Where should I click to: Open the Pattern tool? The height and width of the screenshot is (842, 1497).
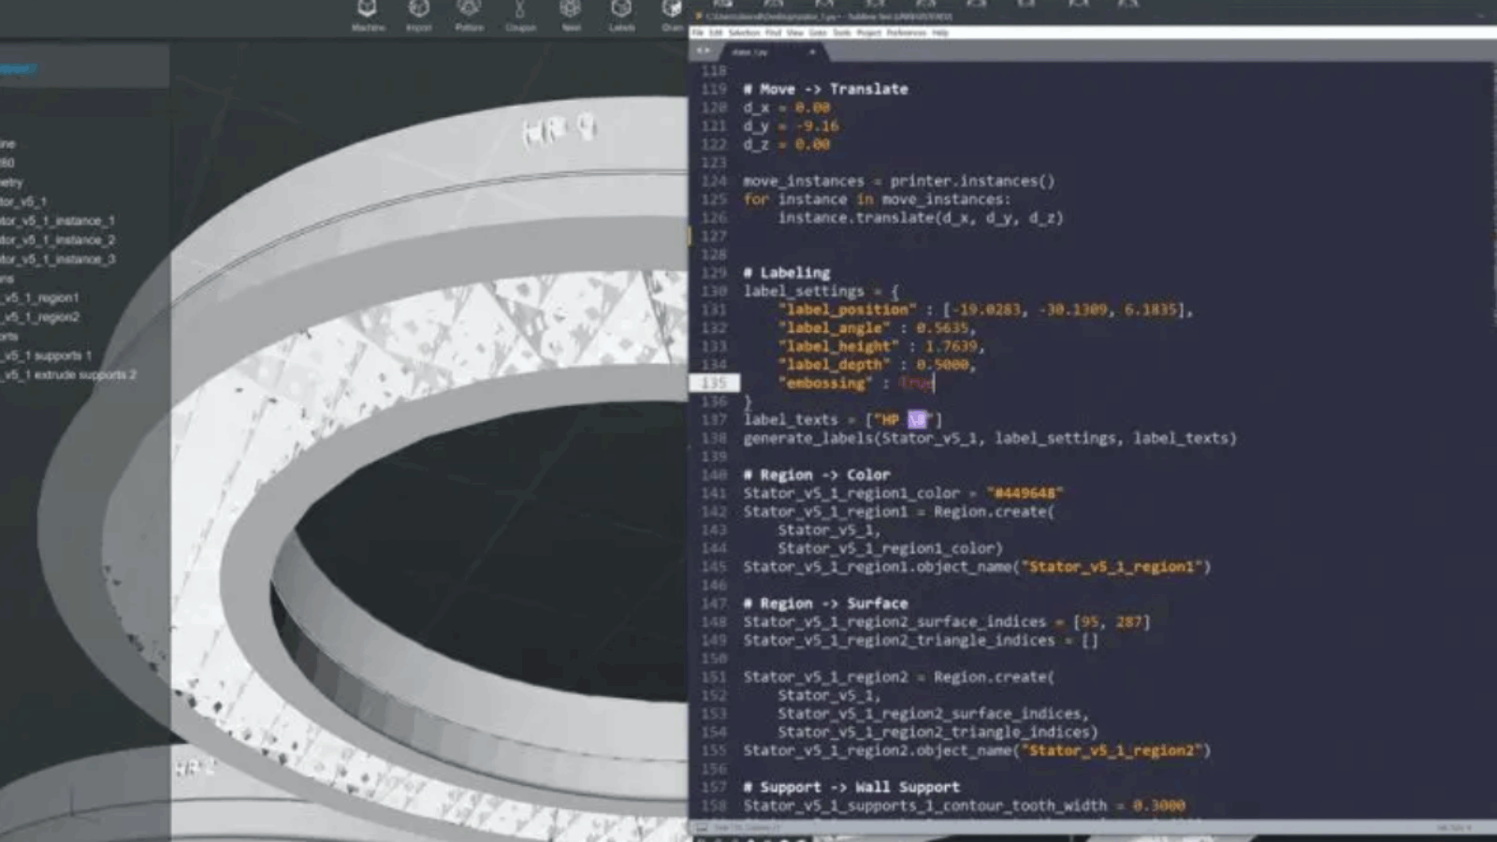coord(469,13)
